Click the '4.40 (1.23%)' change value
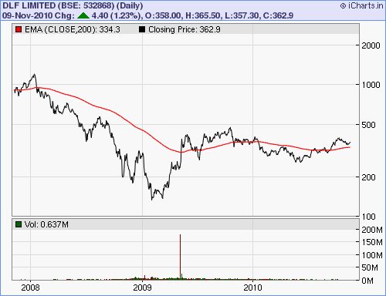The image size is (386, 296). [117, 15]
